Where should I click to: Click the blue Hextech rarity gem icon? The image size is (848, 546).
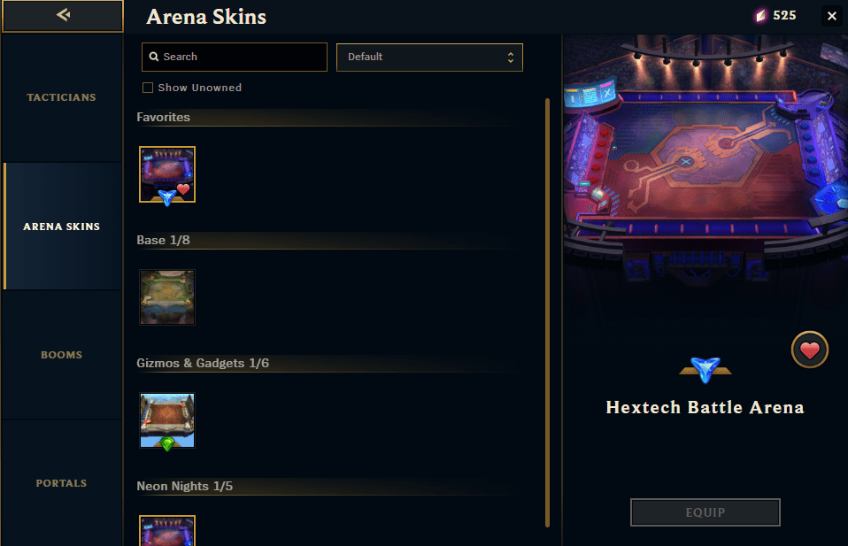[x=705, y=370]
